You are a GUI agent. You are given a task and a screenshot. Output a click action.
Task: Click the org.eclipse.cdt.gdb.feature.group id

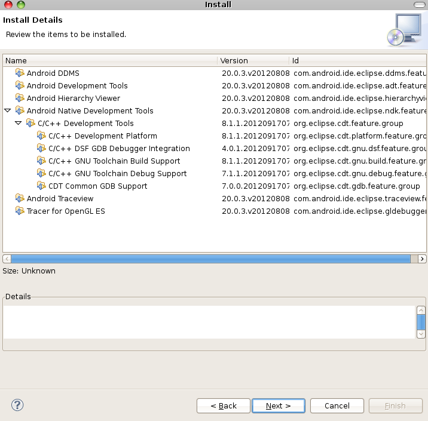[357, 186]
